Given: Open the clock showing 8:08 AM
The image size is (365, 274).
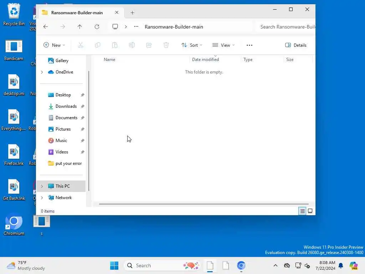Looking at the screenshot, I should (x=325, y=265).
